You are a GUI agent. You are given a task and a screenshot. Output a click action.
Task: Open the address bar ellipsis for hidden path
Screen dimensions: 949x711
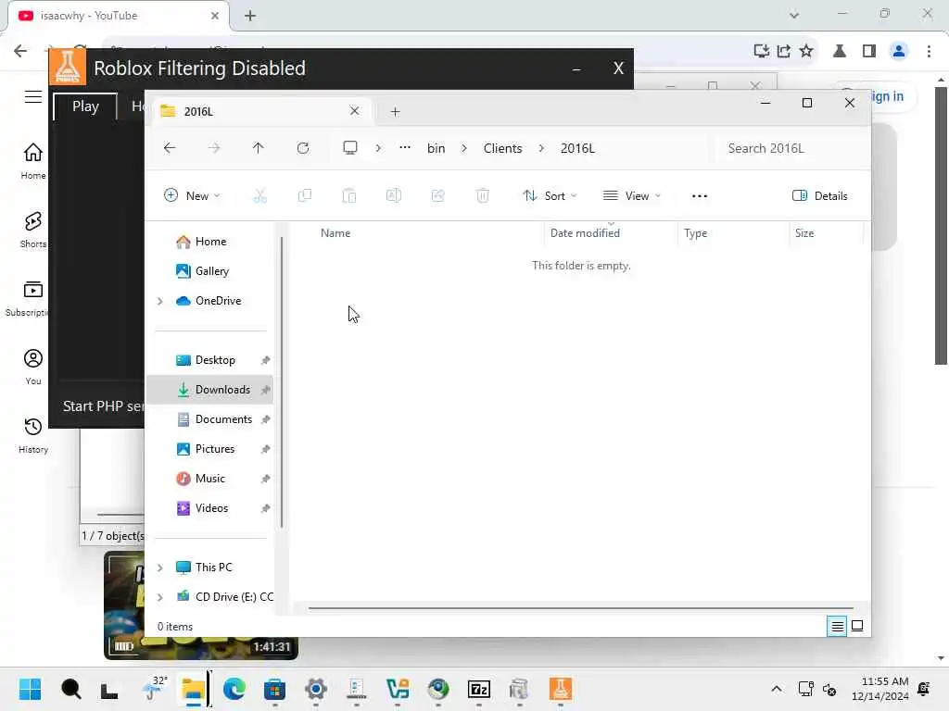405,148
